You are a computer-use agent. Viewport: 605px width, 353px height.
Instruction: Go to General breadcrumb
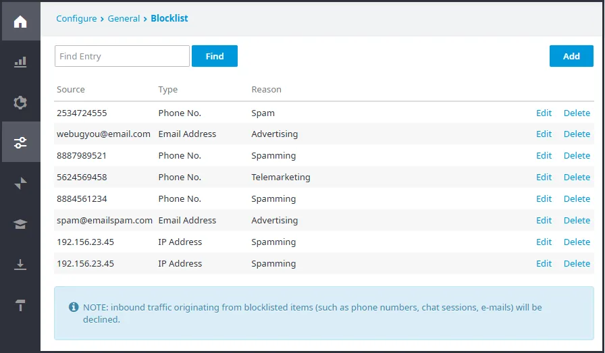point(124,18)
